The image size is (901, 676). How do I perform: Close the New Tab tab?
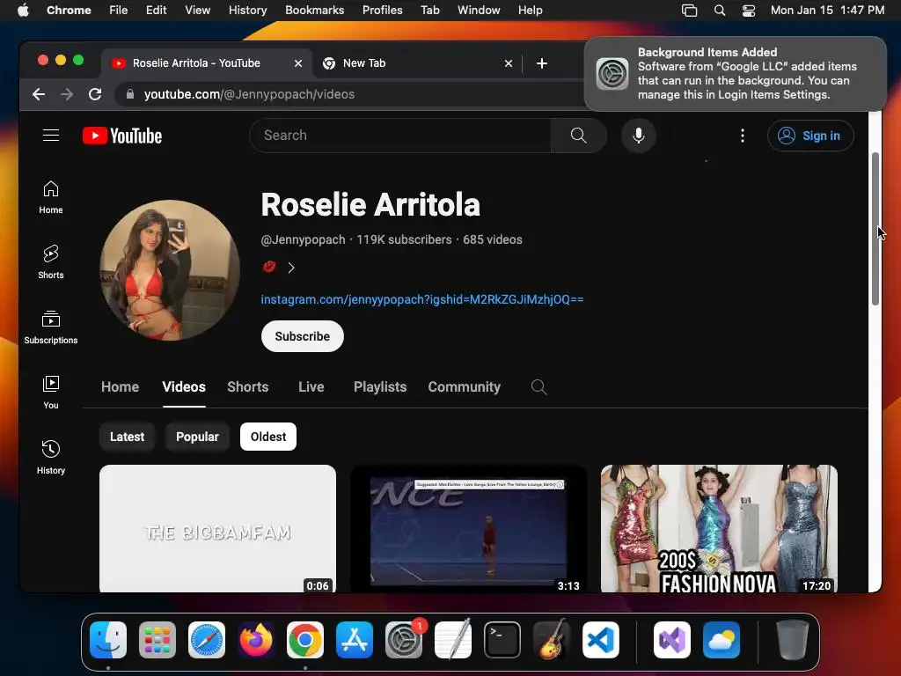[x=509, y=63]
